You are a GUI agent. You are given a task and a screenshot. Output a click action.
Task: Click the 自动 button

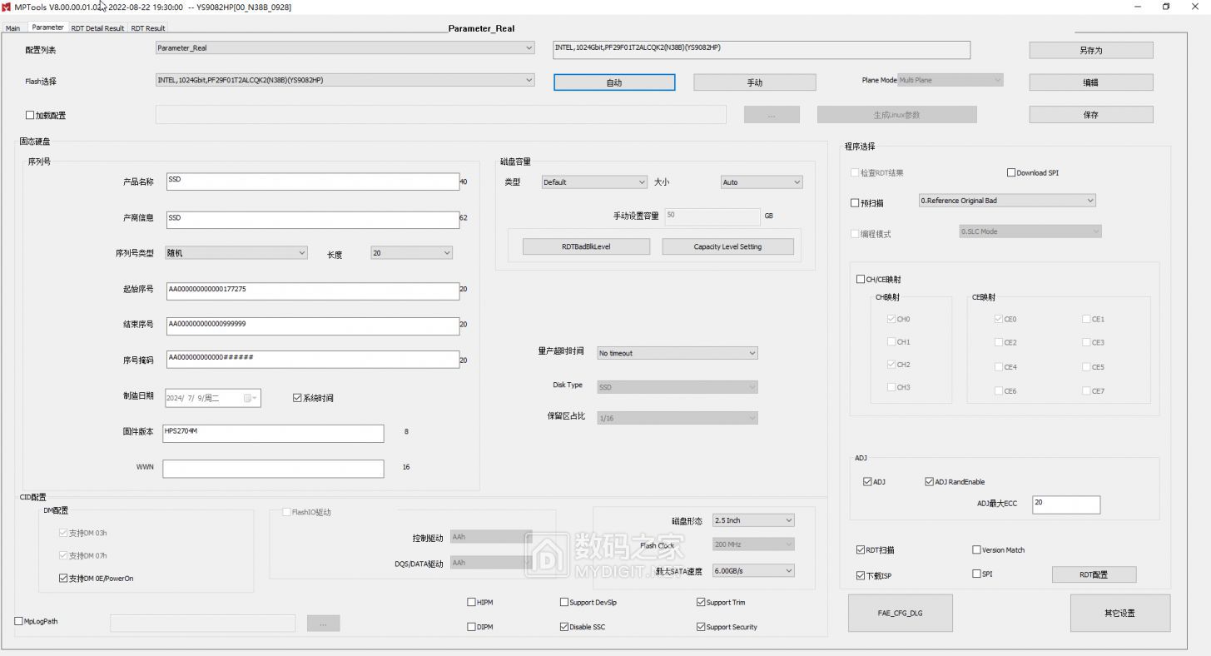click(614, 82)
